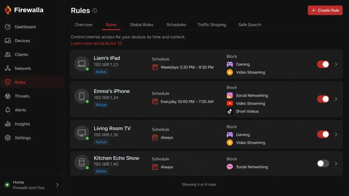Click the green Home status indicator icon
Screen dimensions: 349x196
pos(7,185)
